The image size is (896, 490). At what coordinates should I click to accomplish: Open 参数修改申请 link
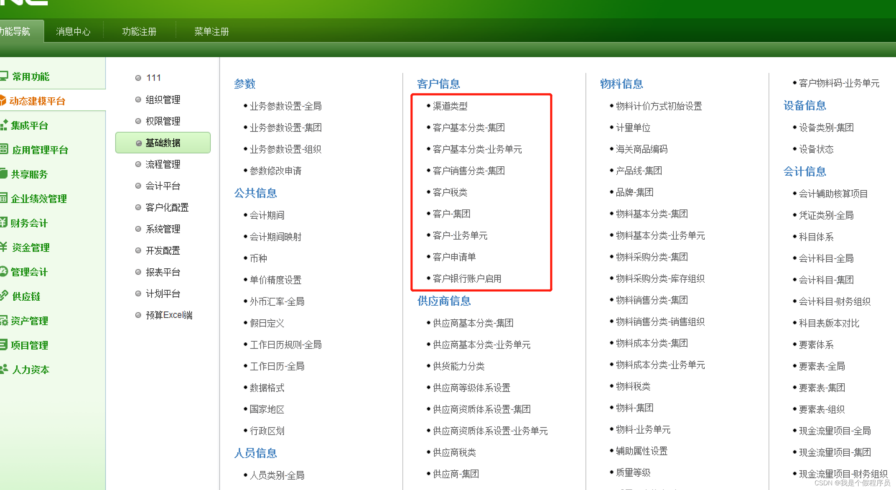pos(276,171)
